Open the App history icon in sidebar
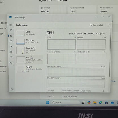The width and height of the screenshot is (118, 118). click(x=11, y=41)
